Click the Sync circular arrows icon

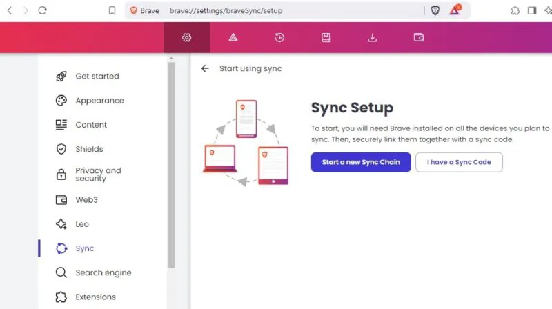[x=61, y=248]
